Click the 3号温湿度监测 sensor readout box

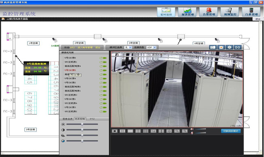(36, 68)
